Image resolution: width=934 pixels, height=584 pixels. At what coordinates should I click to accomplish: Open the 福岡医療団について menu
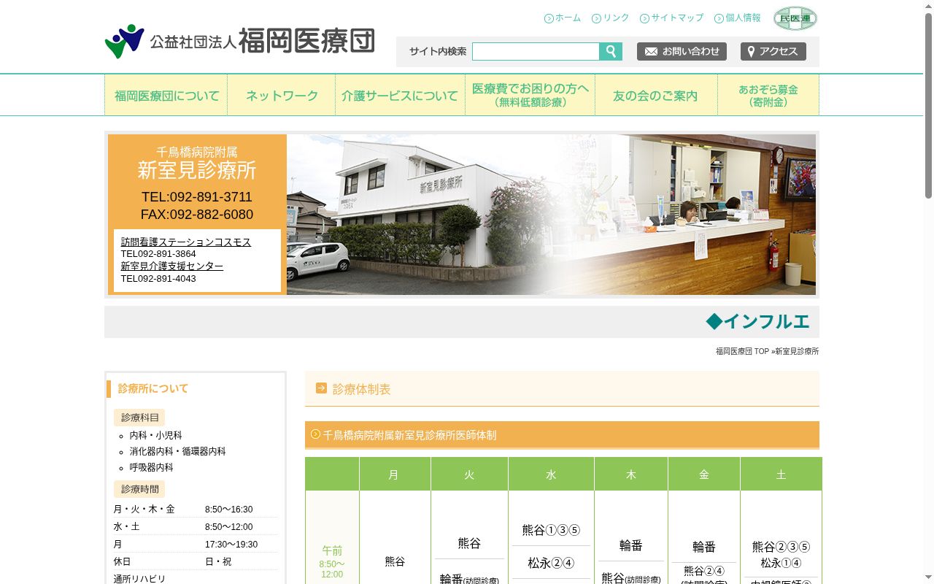(166, 95)
